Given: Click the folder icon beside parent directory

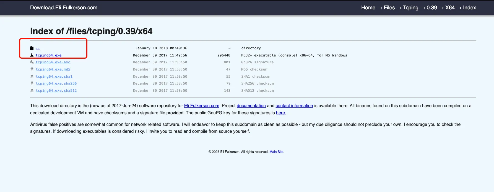Looking at the screenshot, I should (32, 48).
